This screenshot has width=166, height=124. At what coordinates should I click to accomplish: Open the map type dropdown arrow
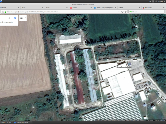pos(25,18)
